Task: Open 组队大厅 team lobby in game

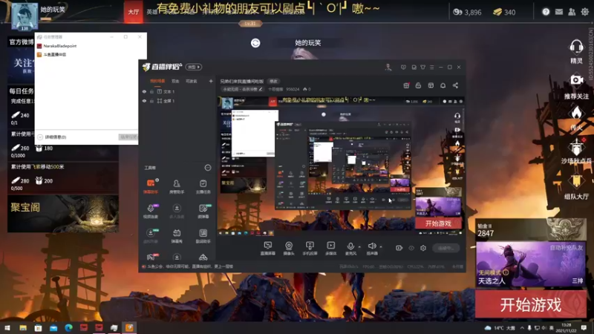Action: click(576, 187)
